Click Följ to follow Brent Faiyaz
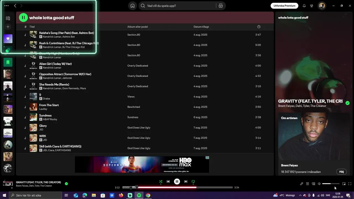The height and width of the screenshot is (199, 354). coord(342,172)
